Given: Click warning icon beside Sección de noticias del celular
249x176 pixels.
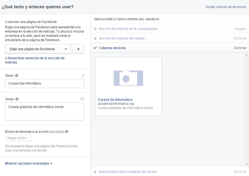Looking at the screenshot, I should (x=95, y=38).
